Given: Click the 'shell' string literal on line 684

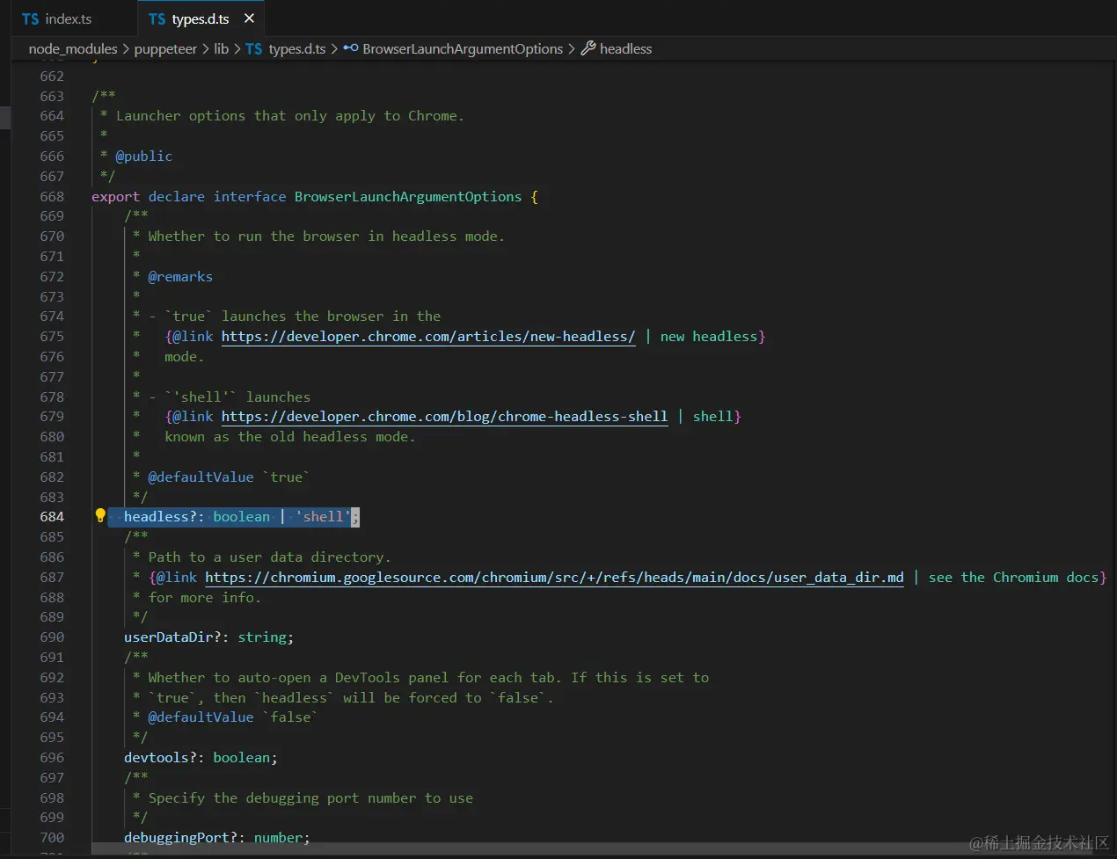Looking at the screenshot, I should click(x=323, y=517).
